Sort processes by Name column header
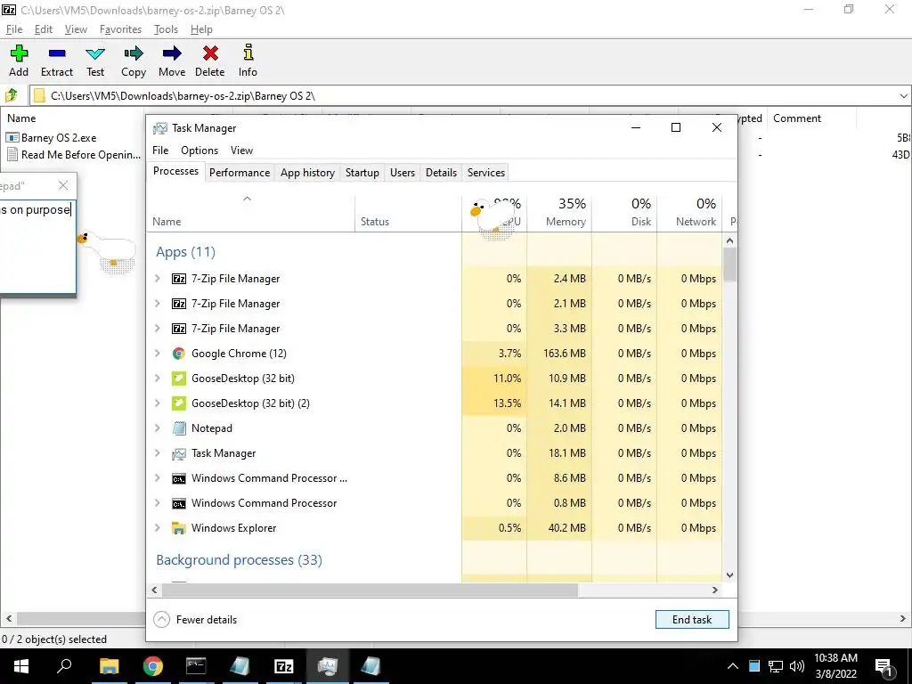This screenshot has width=912, height=684. (x=251, y=212)
